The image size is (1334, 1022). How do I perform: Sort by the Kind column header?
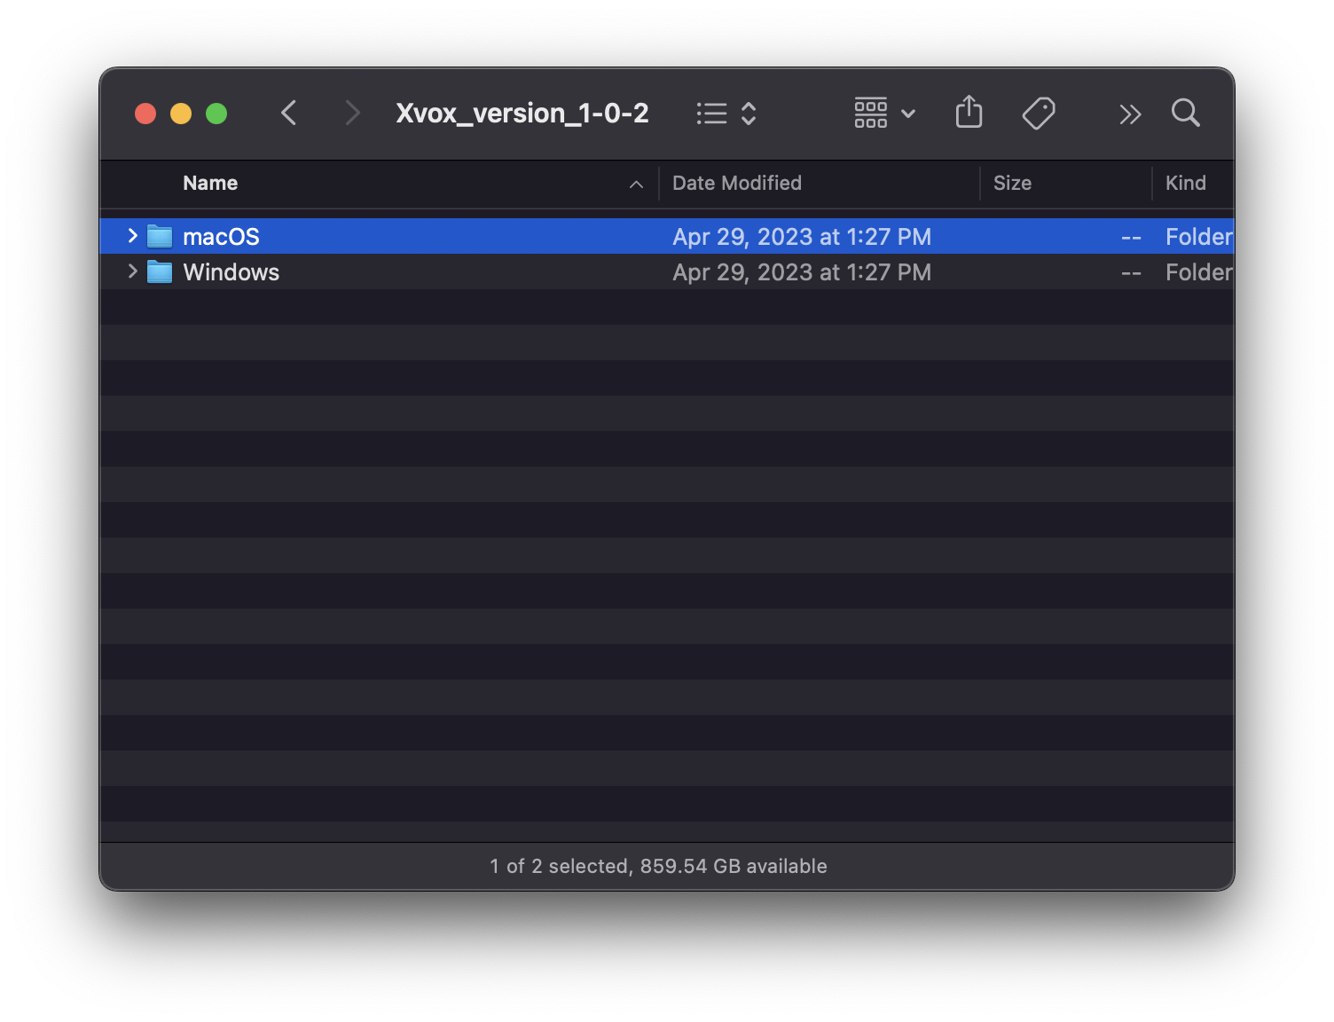point(1185,183)
